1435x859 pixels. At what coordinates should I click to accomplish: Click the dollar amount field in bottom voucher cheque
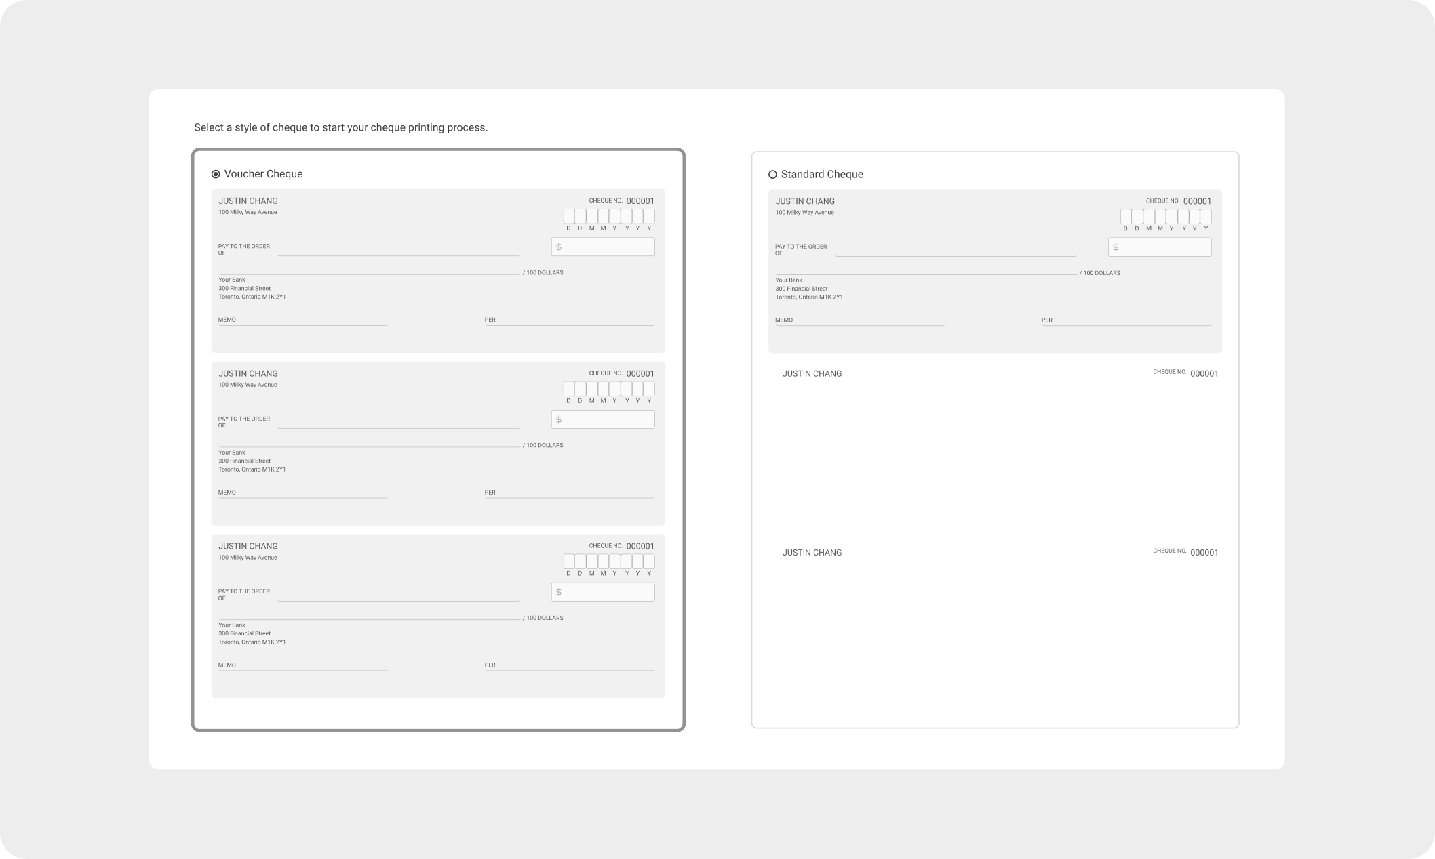(603, 592)
